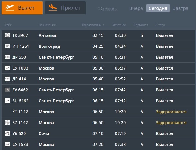Click the Aeroflot logo for SU 6462

[x=7, y=101]
